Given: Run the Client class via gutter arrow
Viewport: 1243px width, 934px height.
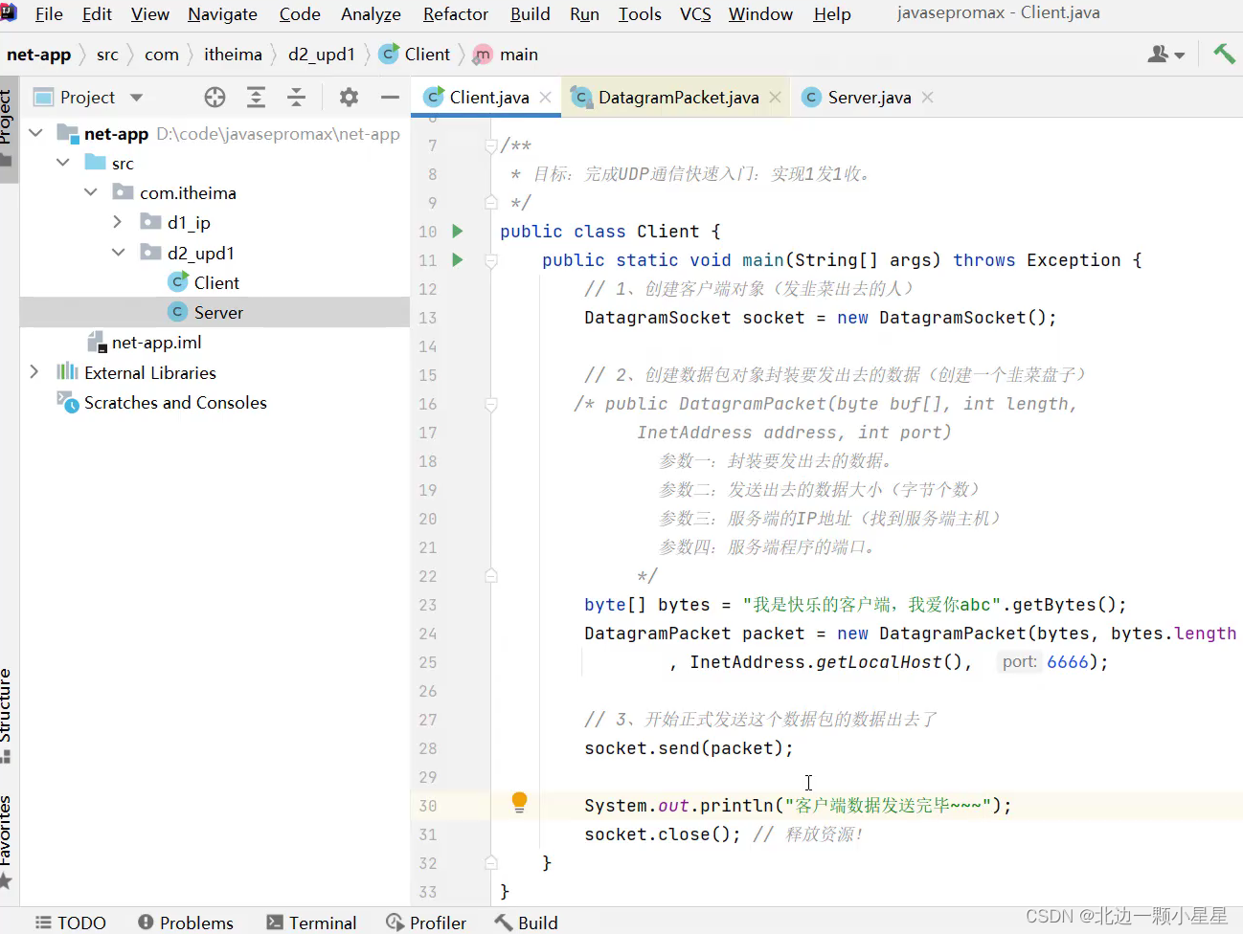Looking at the screenshot, I should click(458, 231).
